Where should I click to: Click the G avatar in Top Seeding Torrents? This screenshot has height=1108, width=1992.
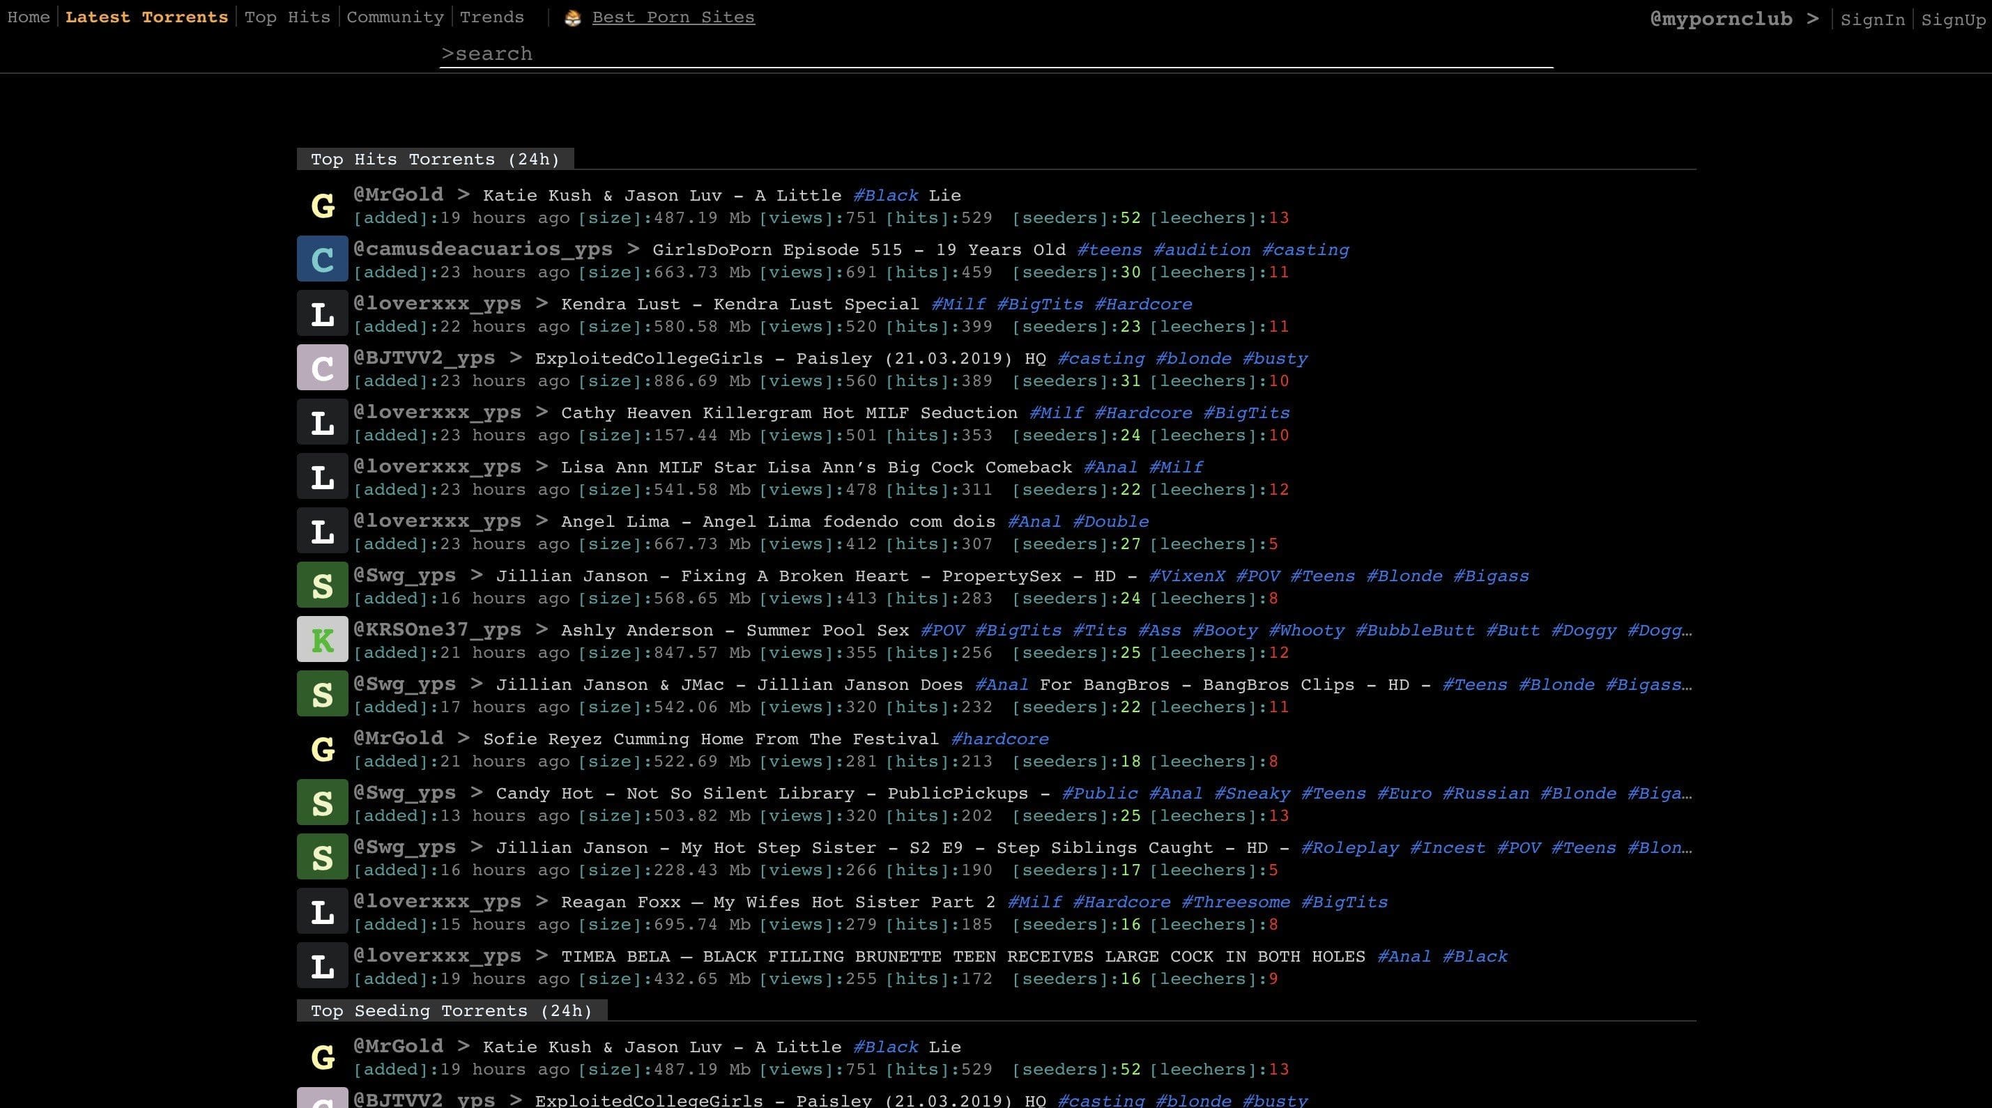click(x=322, y=1056)
